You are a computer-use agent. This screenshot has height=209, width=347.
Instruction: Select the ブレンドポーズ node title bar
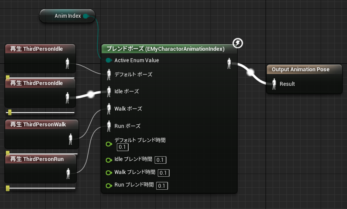pyautogui.click(x=169, y=49)
